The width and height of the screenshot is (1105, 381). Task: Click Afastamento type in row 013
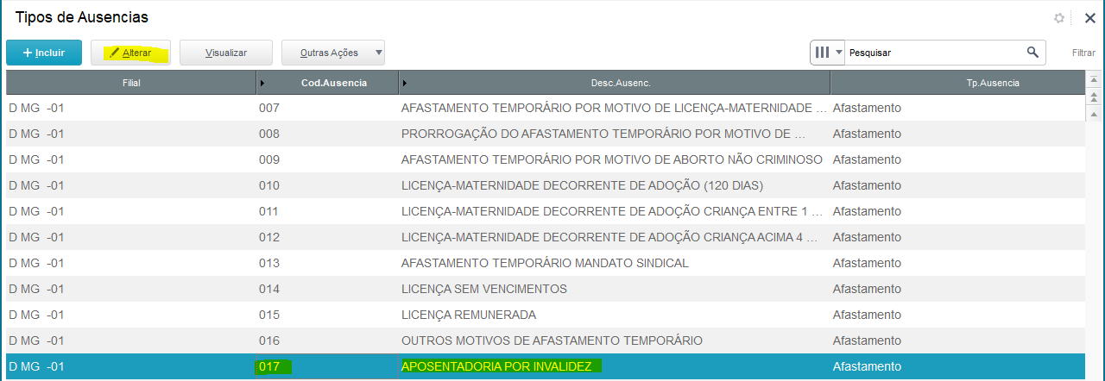click(x=957, y=263)
